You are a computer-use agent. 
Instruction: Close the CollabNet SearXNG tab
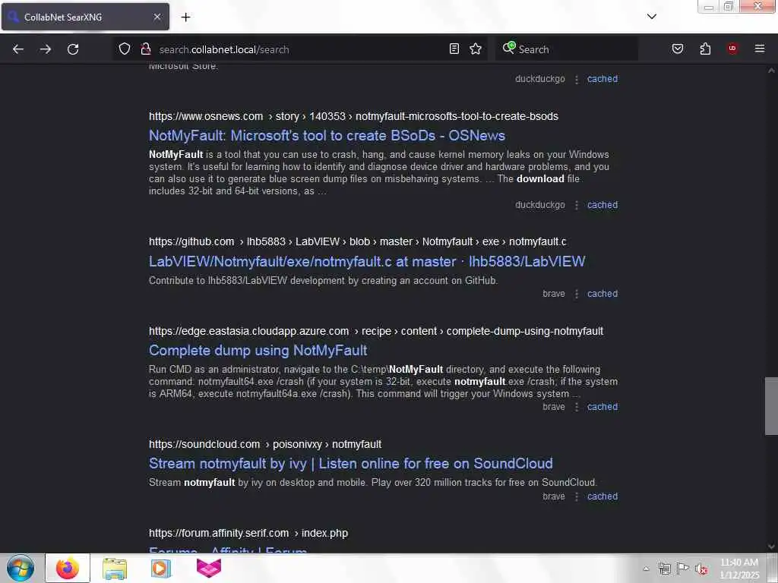tap(157, 17)
